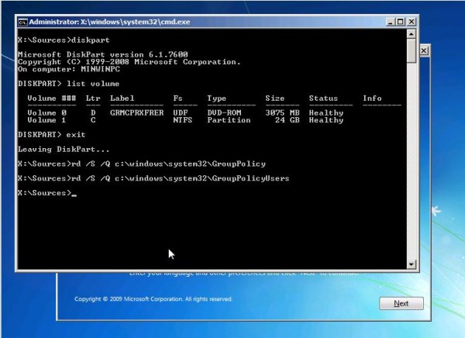The height and width of the screenshot is (338, 465).
Task: Click the Microsoft copyright text in Setup
Action: [153, 298]
